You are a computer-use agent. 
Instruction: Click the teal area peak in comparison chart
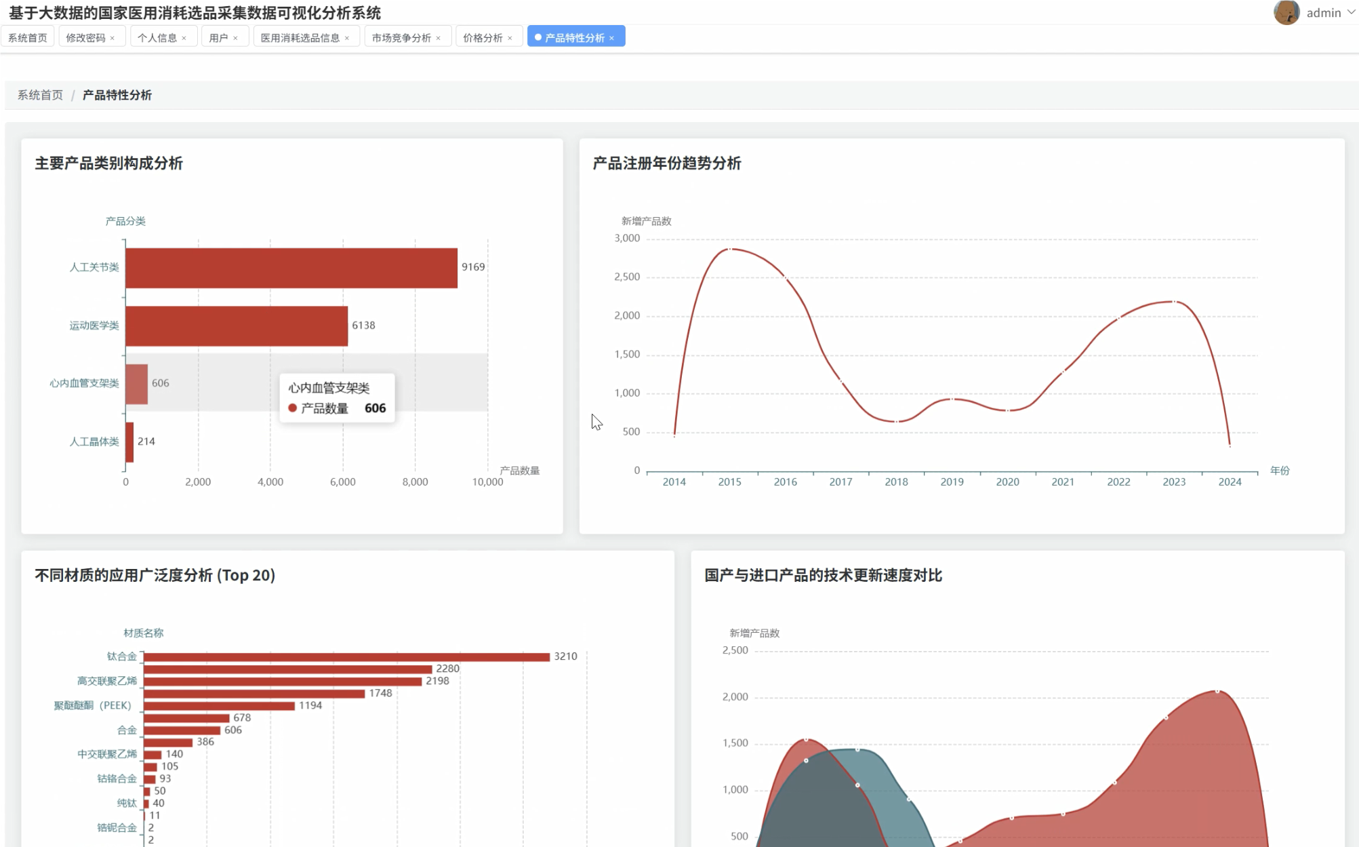(x=857, y=749)
